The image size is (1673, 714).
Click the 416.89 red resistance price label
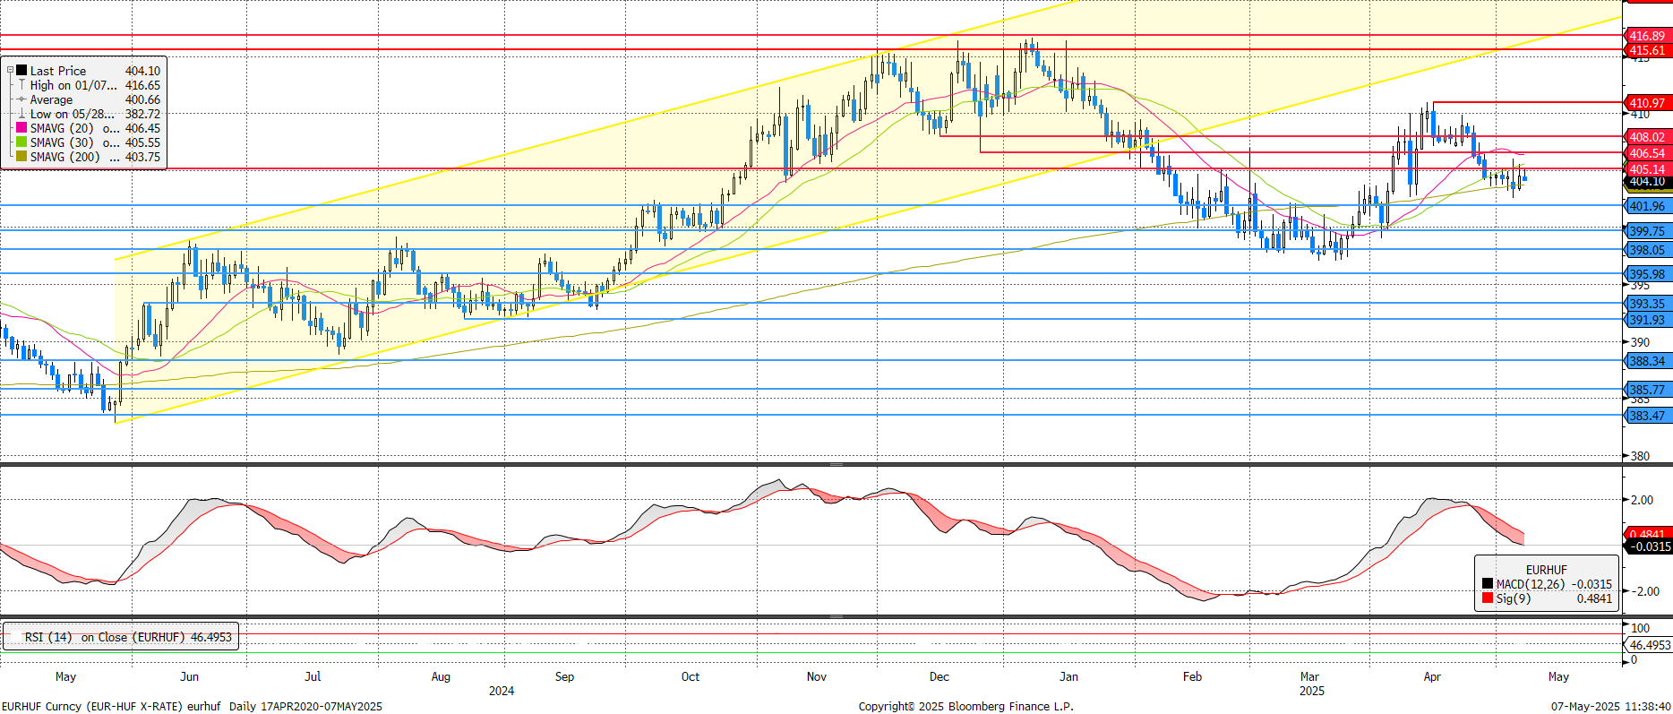tap(1647, 36)
